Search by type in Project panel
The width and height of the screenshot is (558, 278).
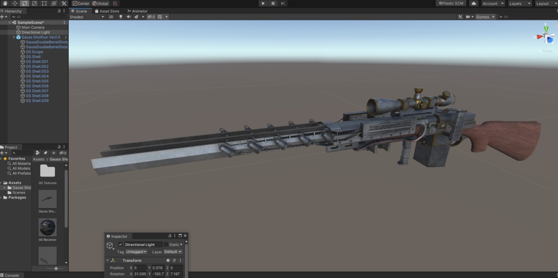(x=38, y=153)
